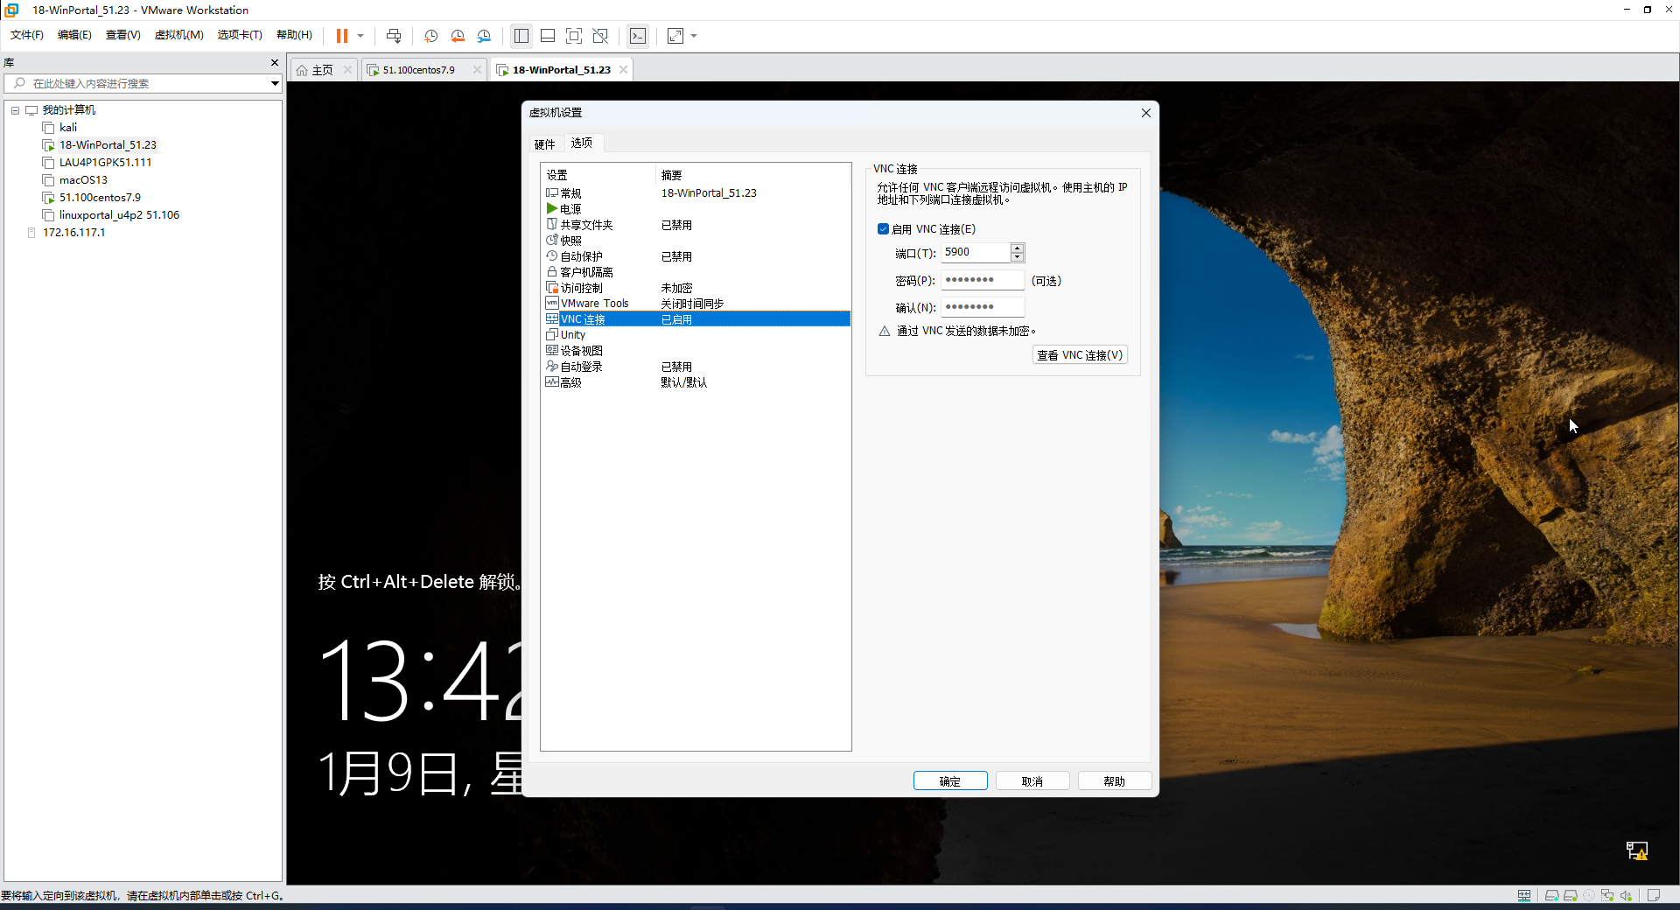Disable the 启用 VNC 连接 checkbox
Viewport: 1680px width, 910px height.
[883, 229]
